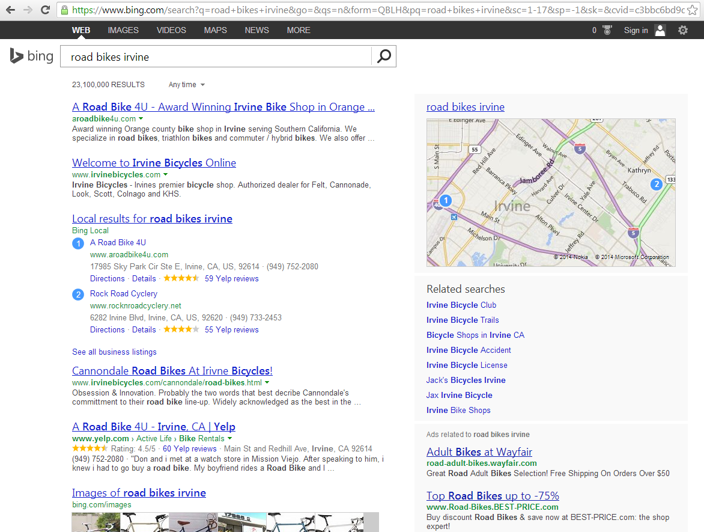
Task: Open related search Bicycle Shops in Irvine CA
Action: (x=475, y=335)
